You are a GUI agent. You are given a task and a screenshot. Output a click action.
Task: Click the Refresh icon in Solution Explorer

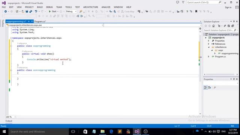pos(229,26)
